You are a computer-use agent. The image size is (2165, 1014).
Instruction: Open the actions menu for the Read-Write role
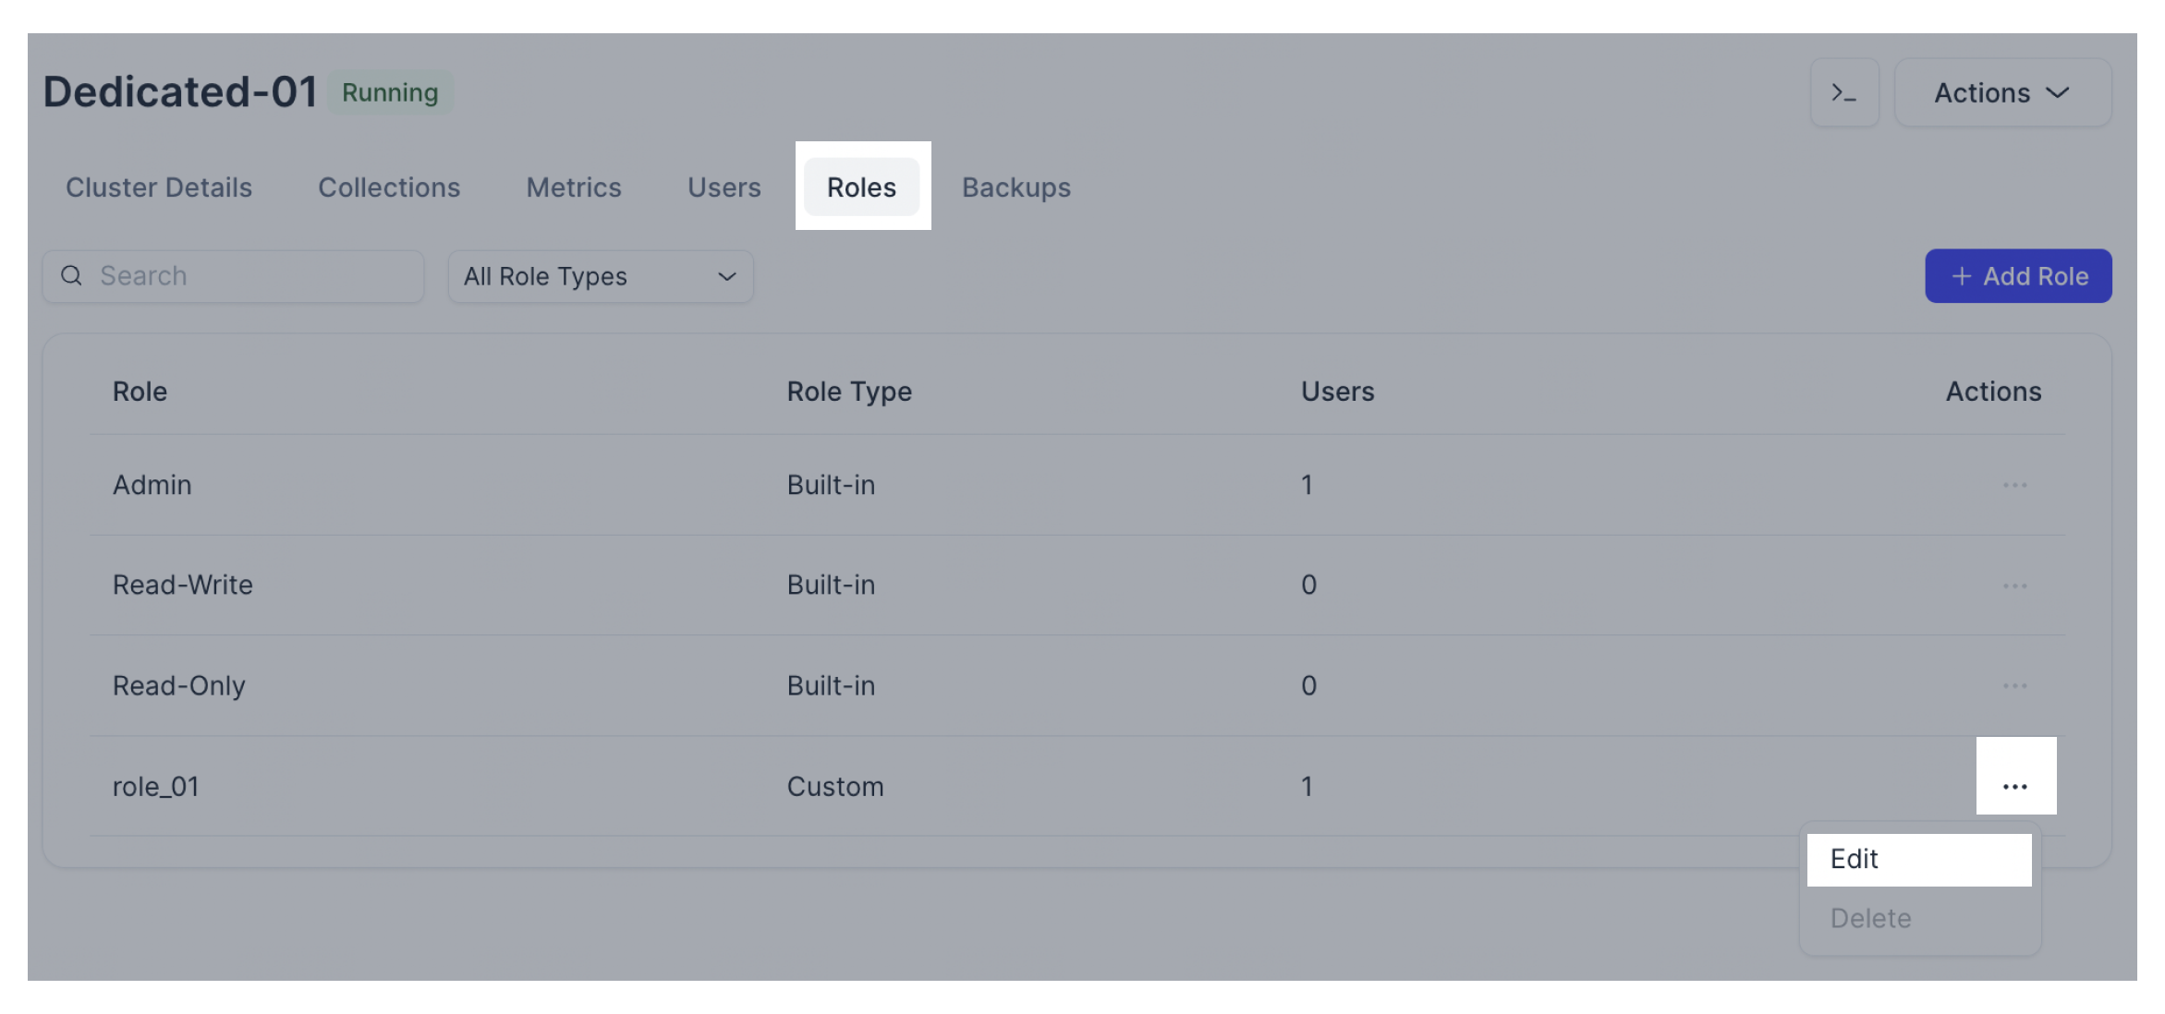2015,585
